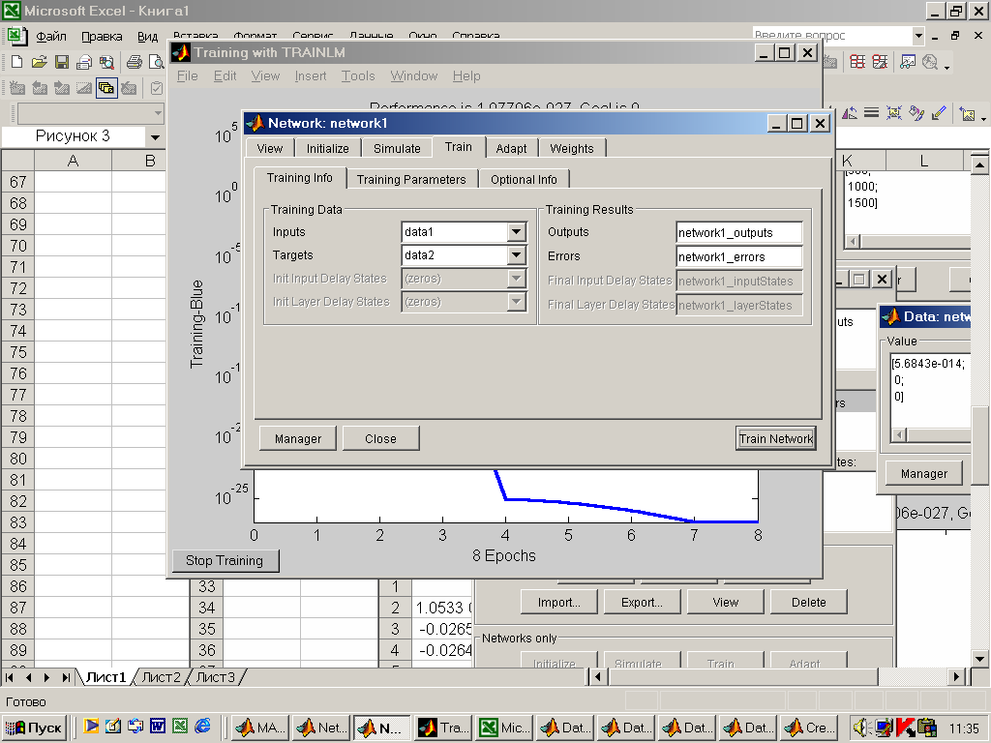Open Windows Media Player quick launch icon
This screenshot has width=991, height=743.
click(91, 726)
